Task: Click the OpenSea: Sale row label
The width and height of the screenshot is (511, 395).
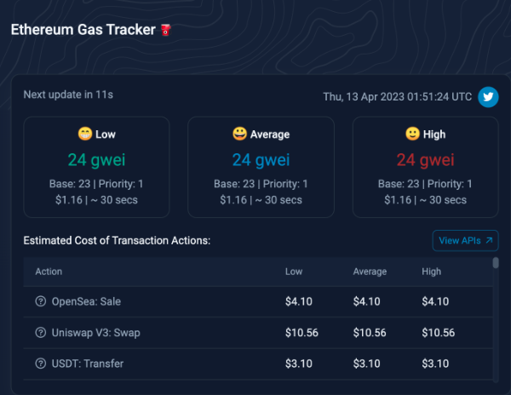Action: coord(87,301)
